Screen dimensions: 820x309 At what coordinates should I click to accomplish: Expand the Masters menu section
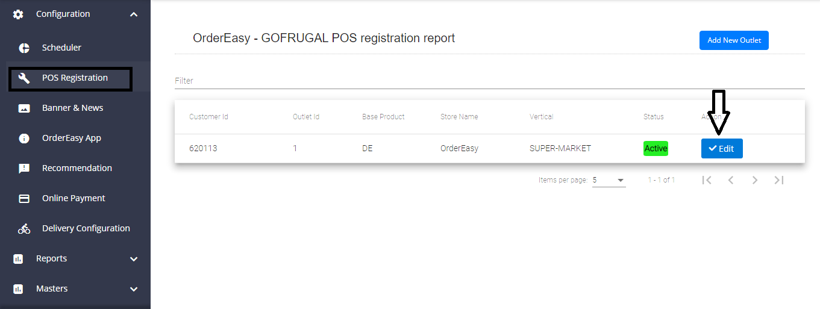click(134, 289)
